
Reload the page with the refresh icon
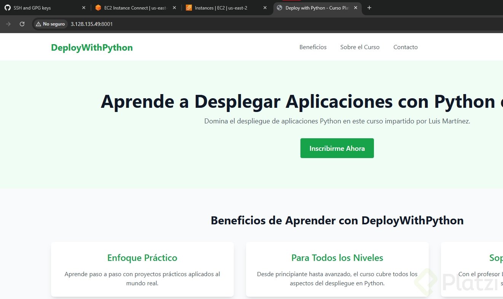click(22, 24)
